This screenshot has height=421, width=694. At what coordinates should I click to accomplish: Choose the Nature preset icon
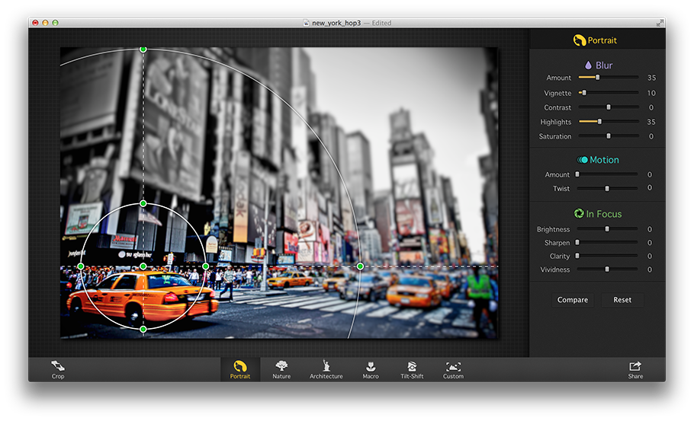[281, 367]
